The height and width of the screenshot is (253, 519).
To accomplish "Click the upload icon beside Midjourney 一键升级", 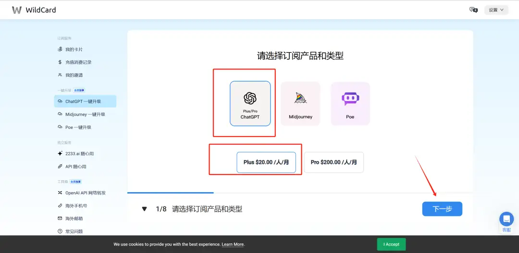I will pyautogui.click(x=60, y=114).
